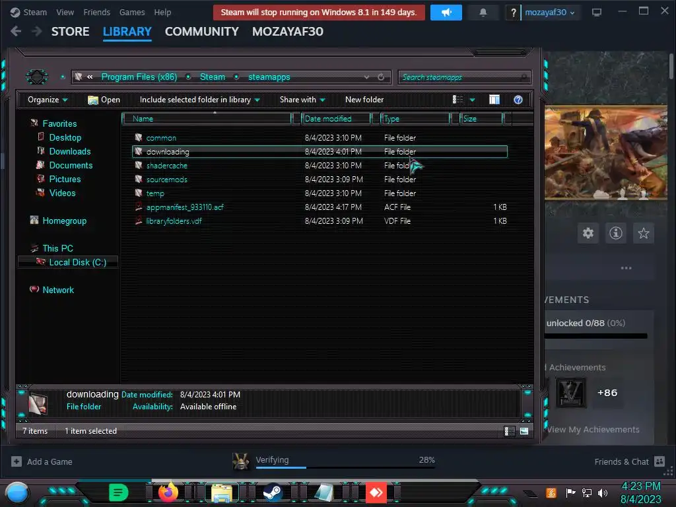Open the Friends menu
The width and height of the screenshot is (676, 507).
(x=96, y=13)
